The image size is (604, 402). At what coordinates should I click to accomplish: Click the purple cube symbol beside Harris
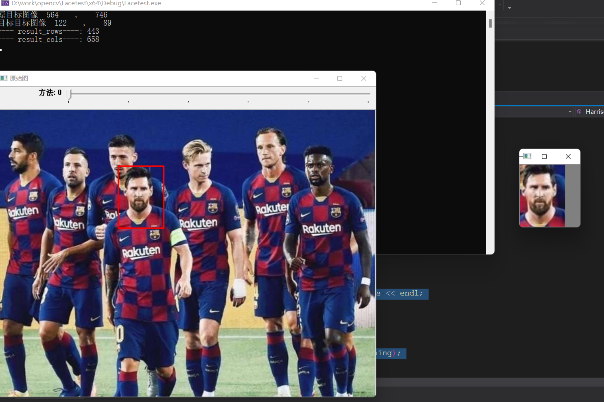pyautogui.click(x=580, y=111)
